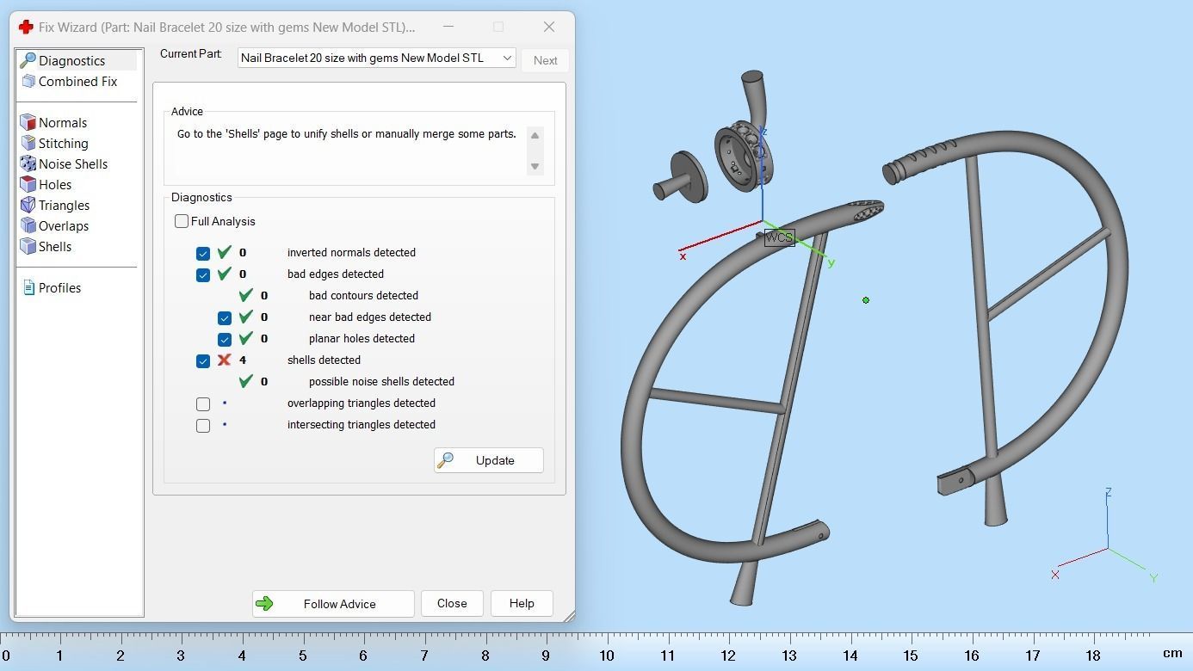The width and height of the screenshot is (1193, 671).
Task: Click the orientation axis indicator in viewport corner
Action: click(1107, 536)
